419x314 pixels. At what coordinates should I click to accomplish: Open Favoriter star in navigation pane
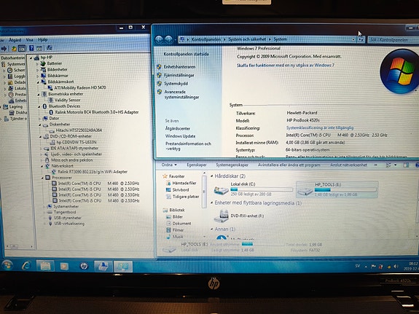pos(165,176)
